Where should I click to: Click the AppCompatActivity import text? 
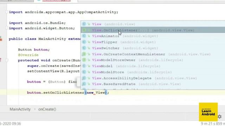pos(64,12)
